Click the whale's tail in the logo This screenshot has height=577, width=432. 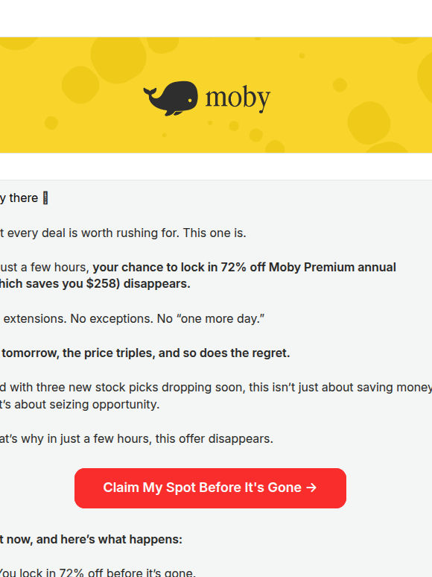click(150, 93)
